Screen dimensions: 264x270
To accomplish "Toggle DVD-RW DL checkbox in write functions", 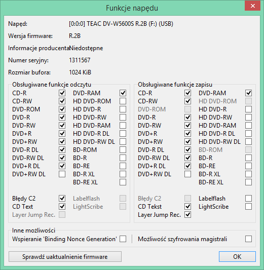I will coord(187,158).
